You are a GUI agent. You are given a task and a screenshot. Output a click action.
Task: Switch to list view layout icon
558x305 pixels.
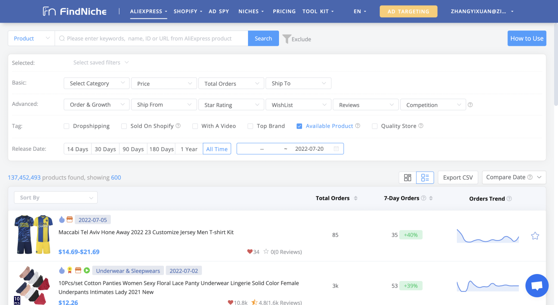pyautogui.click(x=425, y=177)
